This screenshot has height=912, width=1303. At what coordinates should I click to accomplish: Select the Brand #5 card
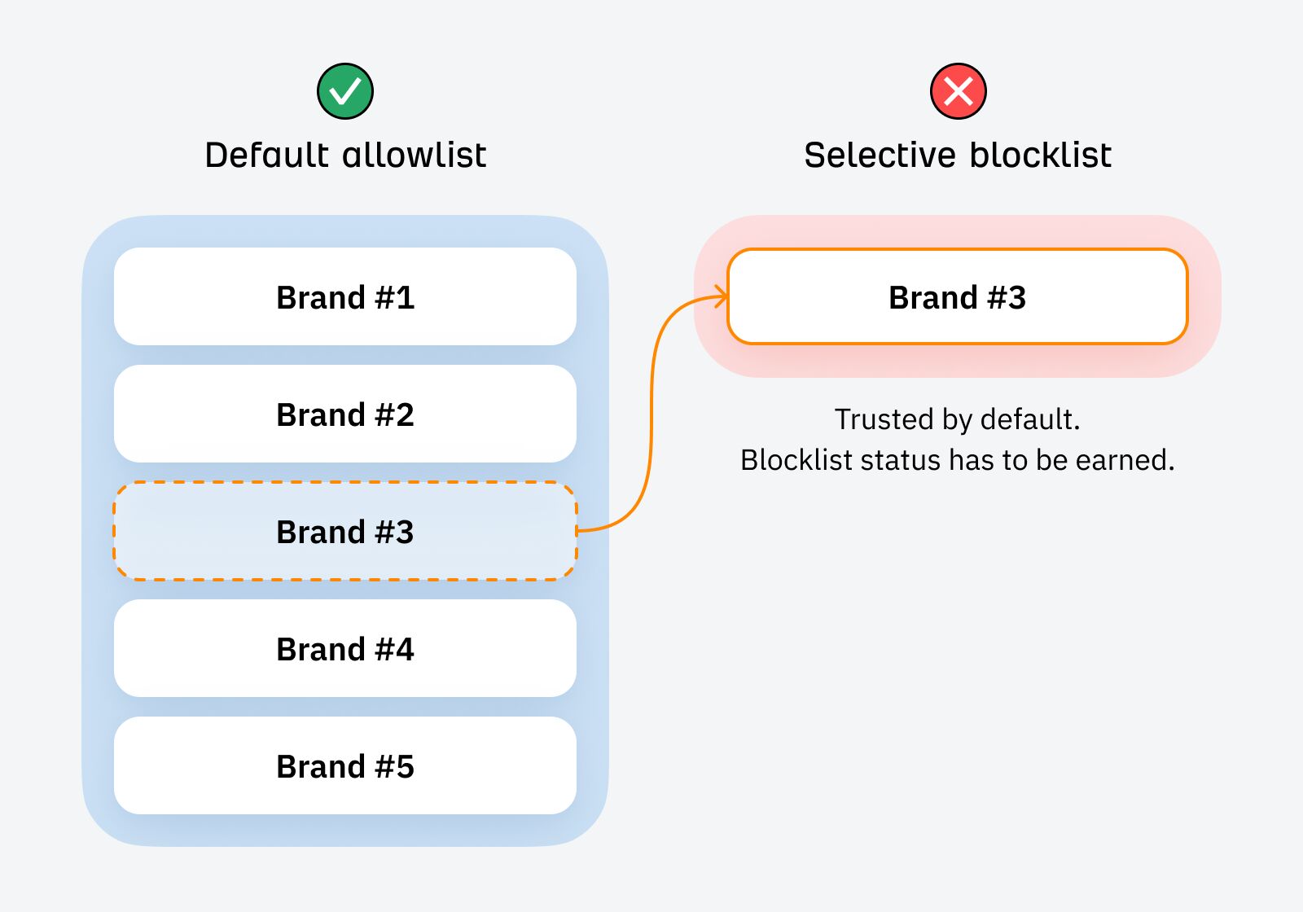pos(345,766)
